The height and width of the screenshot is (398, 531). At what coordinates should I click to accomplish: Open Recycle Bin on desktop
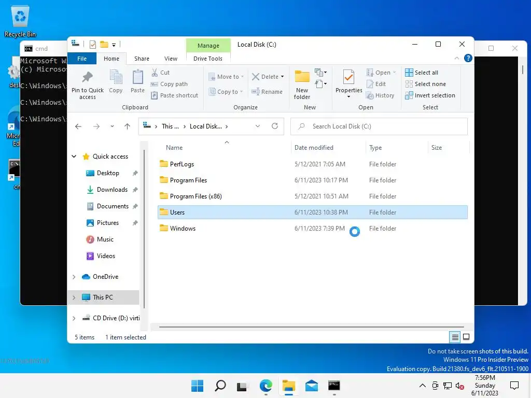tap(20, 21)
